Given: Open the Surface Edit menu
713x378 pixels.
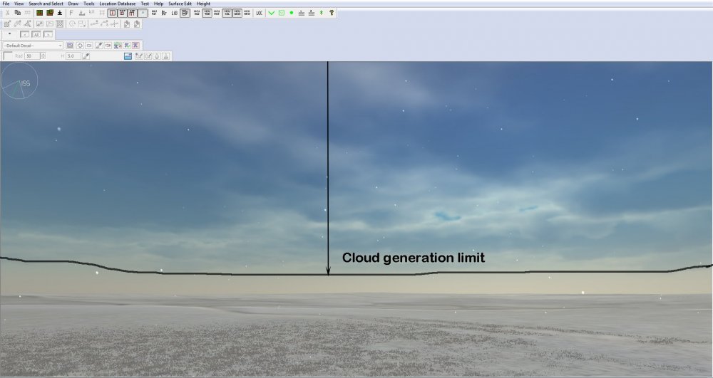Looking at the screenshot, I should 180,3.
